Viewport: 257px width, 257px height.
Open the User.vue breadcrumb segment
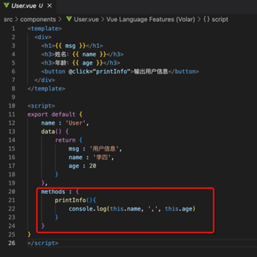(86, 19)
